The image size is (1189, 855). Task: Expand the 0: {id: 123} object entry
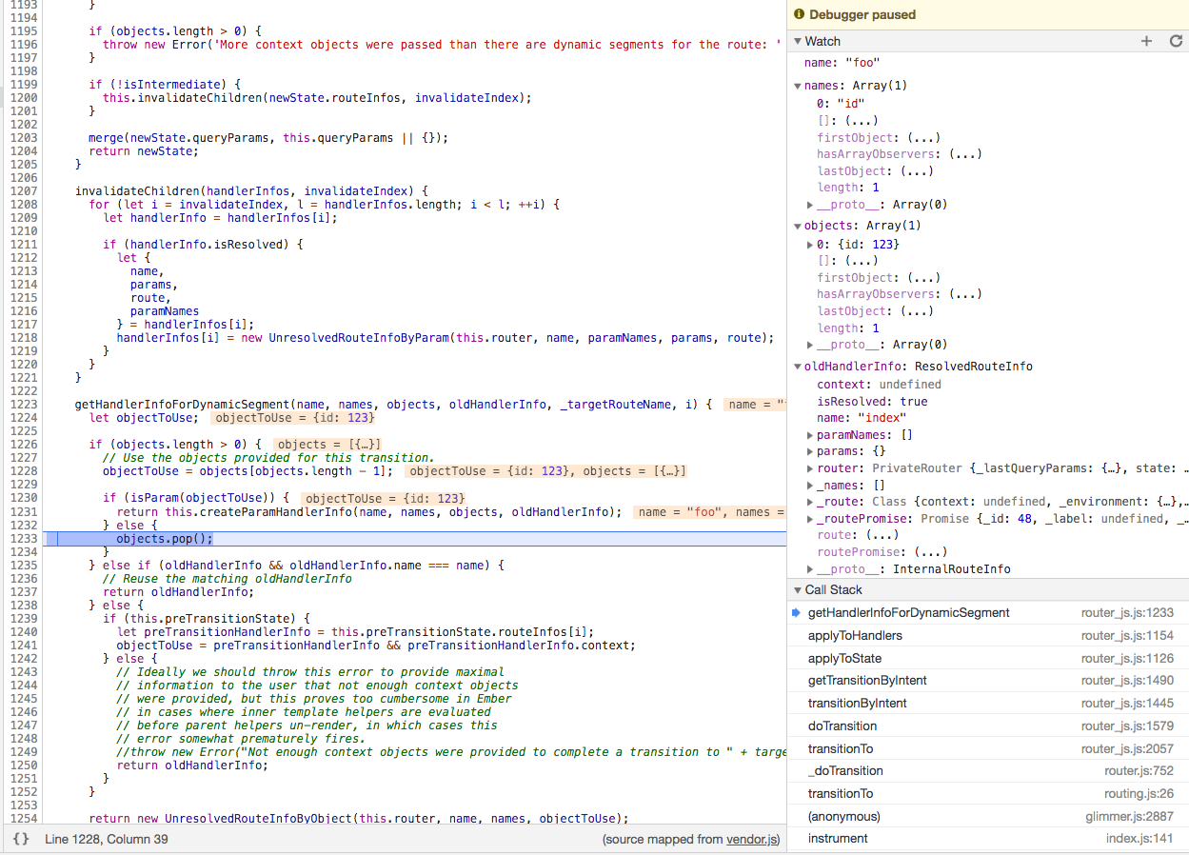point(810,245)
